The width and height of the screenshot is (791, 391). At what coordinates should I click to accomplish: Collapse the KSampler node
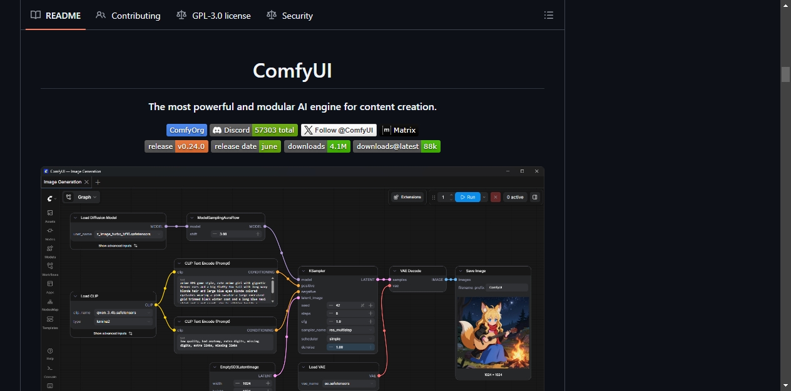pos(304,271)
